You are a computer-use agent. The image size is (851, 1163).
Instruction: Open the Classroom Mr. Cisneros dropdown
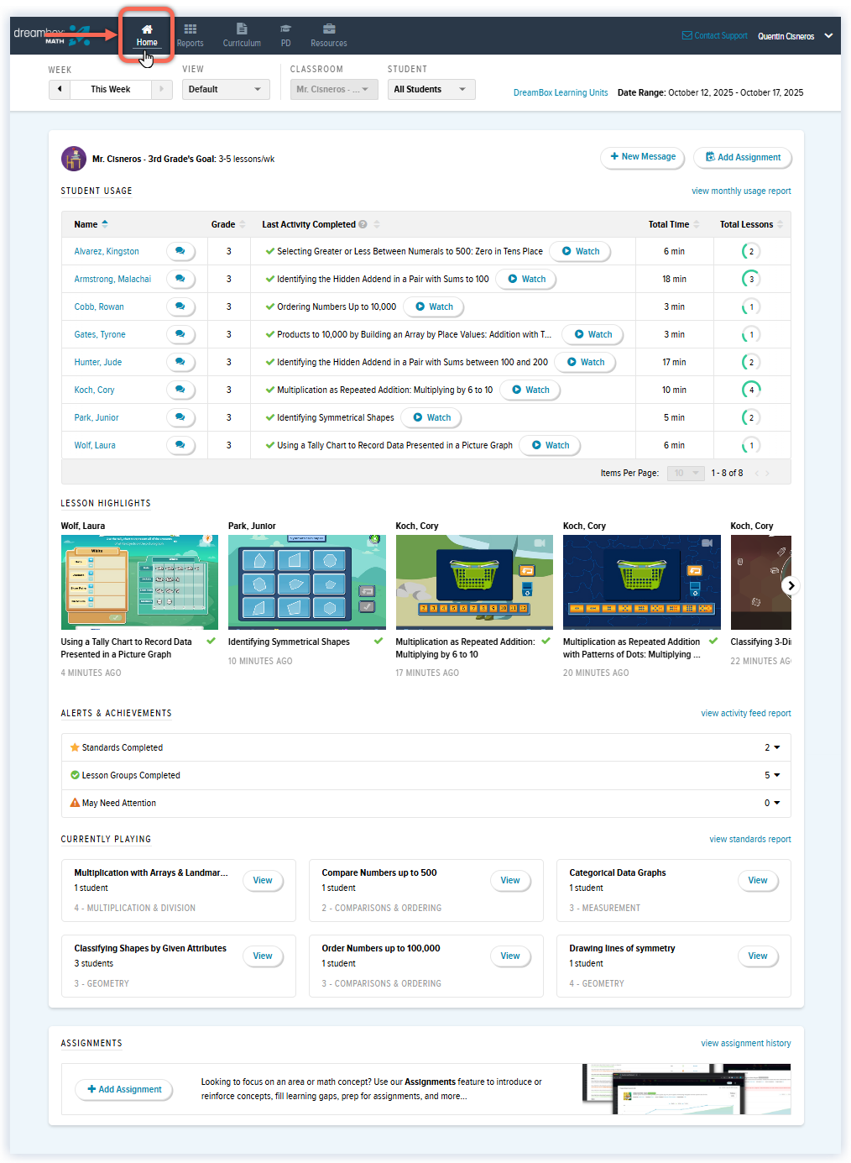point(334,89)
